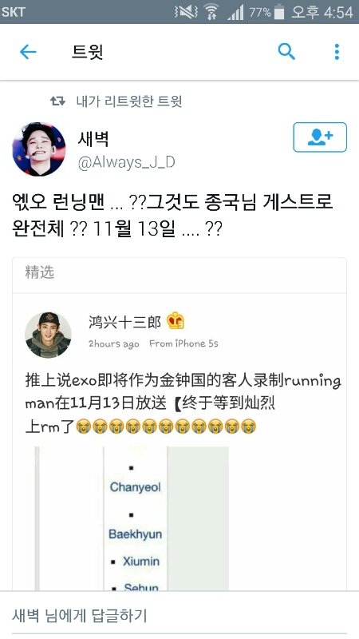Open 새벽's profile picture

click(x=39, y=149)
